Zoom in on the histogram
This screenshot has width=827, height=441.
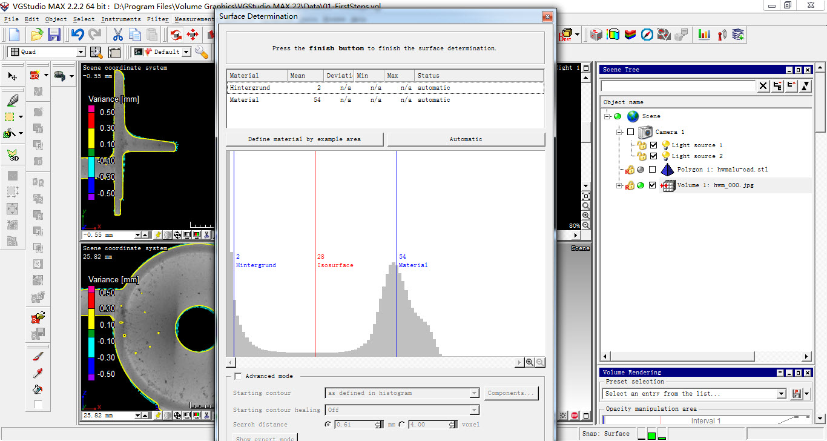[x=530, y=362]
